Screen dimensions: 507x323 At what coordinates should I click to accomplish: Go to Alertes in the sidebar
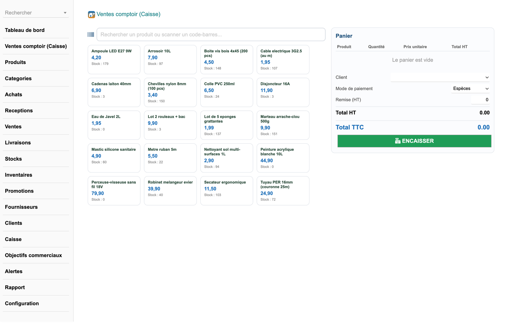pos(36,271)
